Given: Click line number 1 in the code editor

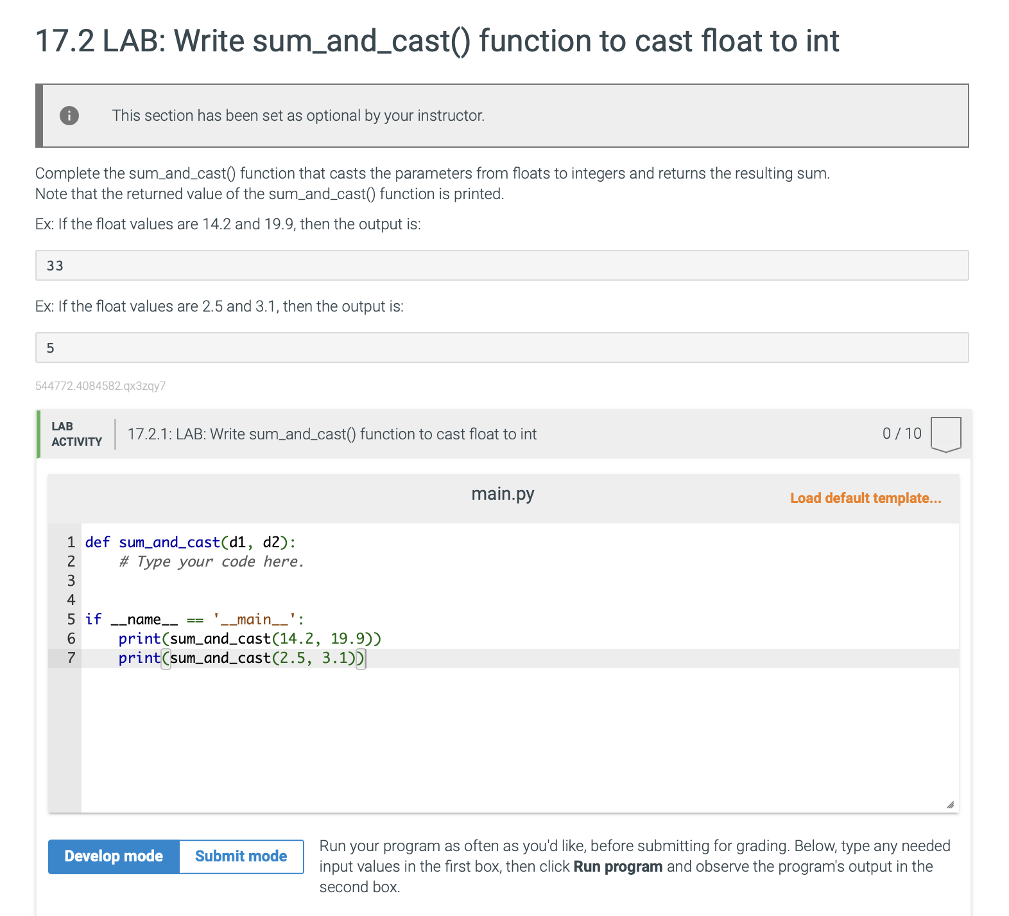Looking at the screenshot, I should [71, 542].
